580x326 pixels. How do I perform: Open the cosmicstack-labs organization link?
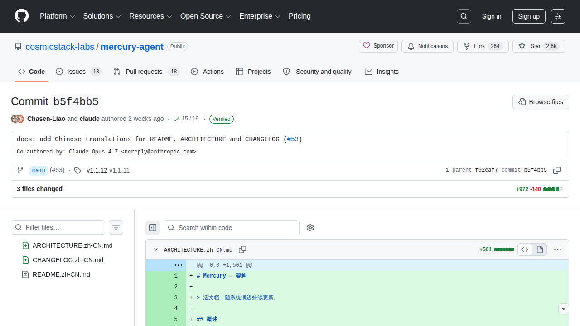point(60,47)
